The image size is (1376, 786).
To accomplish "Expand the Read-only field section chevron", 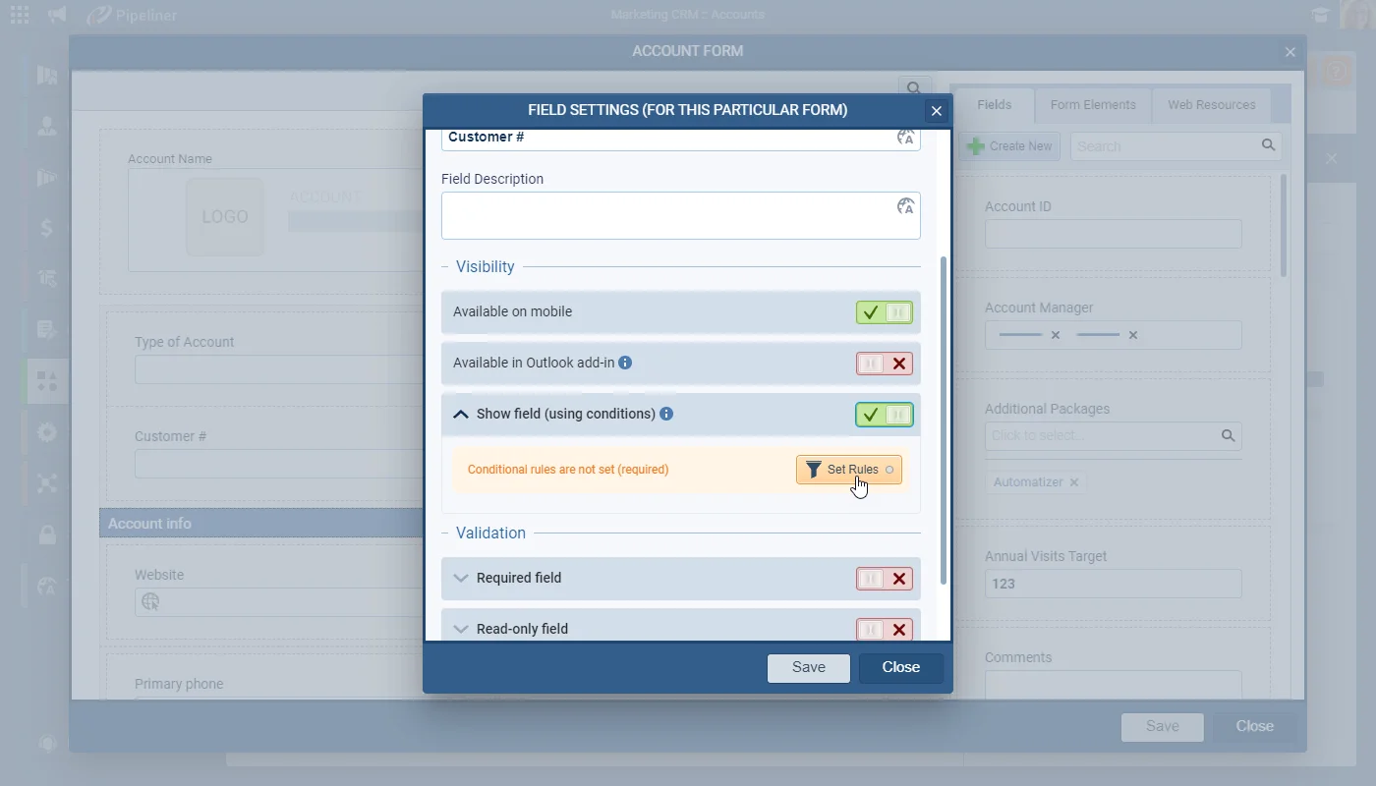I will click(460, 629).
